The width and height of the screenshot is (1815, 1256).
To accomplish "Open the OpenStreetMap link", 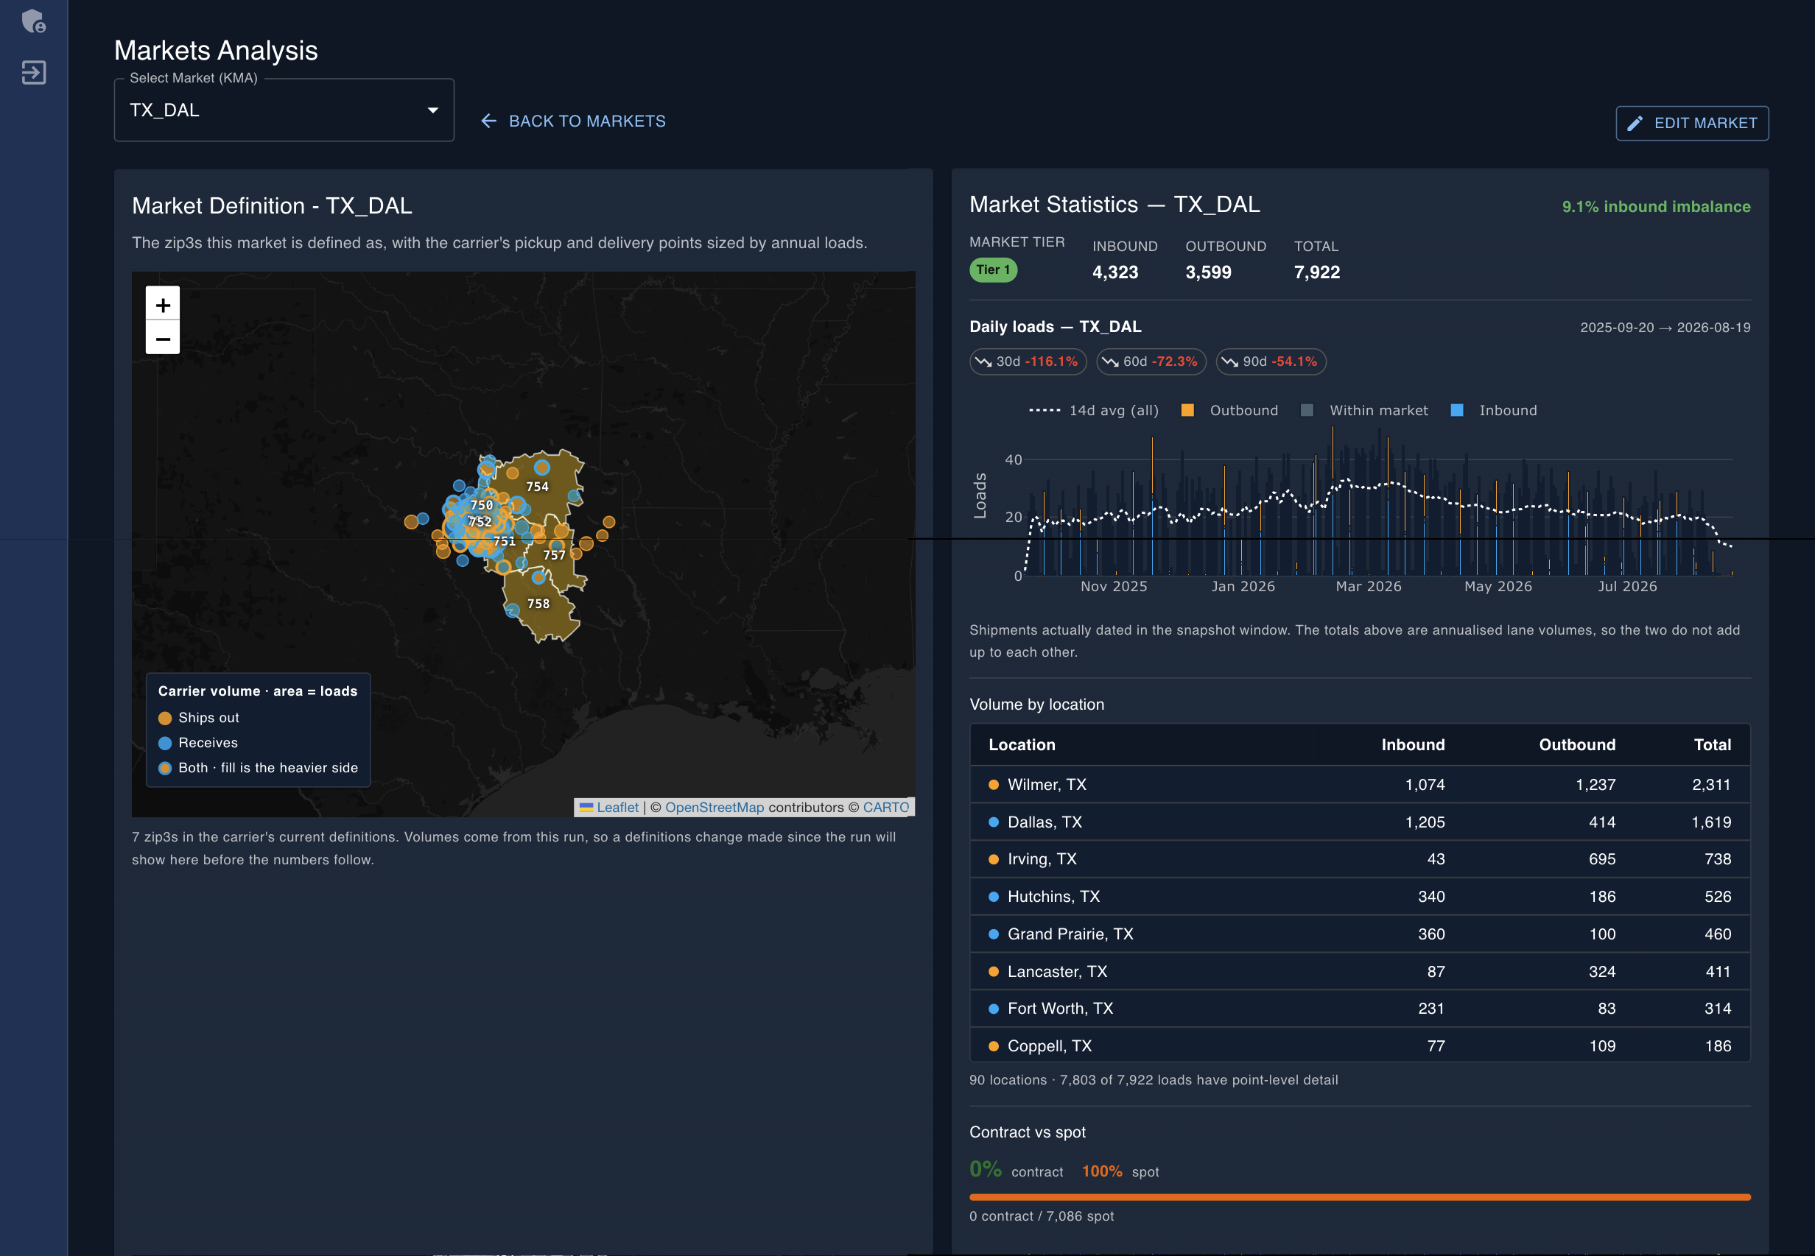I will point(715,808).
